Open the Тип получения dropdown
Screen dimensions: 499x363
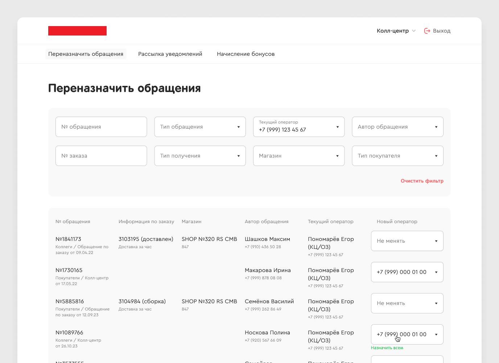pos(200,156)
